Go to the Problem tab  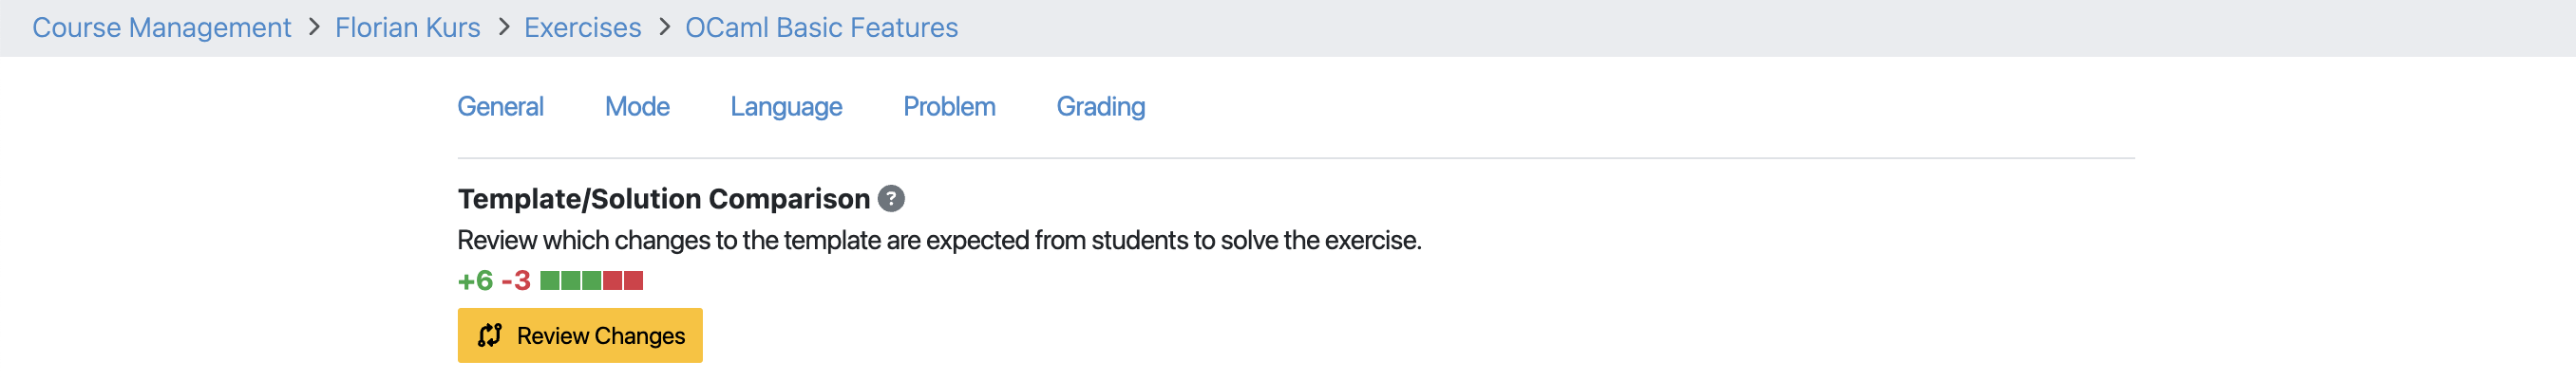(x=949, y=107)
